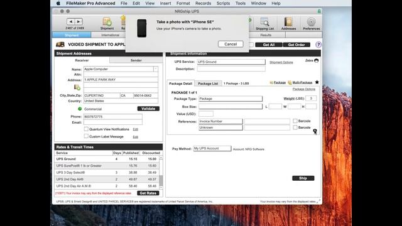
Task: Select the UPS Ground rate row
Action: tap(107, 159)
